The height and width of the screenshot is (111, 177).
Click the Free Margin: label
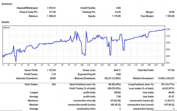tap(147, 16)
